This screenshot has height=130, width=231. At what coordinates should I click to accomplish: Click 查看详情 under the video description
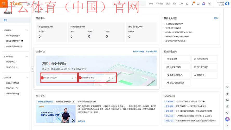click(x=81, y=121)
